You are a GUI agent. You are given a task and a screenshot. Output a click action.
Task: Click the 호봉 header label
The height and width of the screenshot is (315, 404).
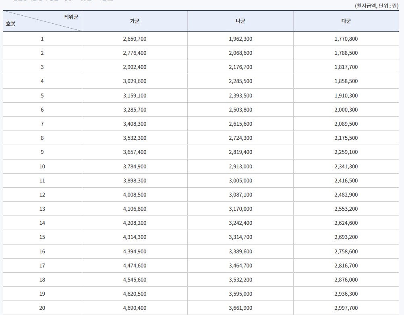point(10,24)
